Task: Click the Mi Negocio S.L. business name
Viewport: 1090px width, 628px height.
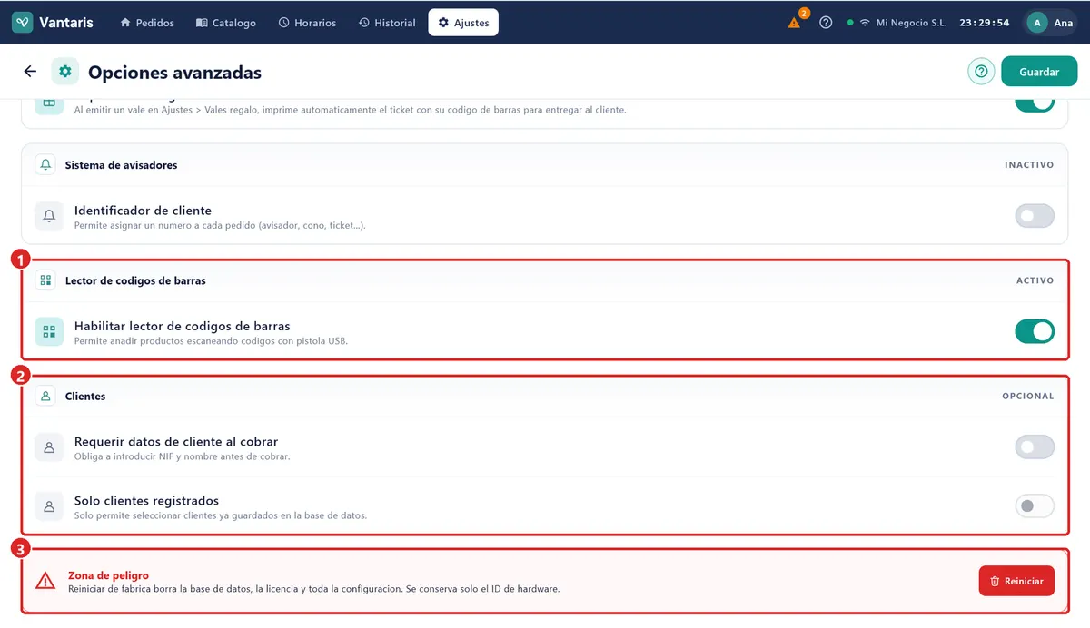Action: [911, 23]
